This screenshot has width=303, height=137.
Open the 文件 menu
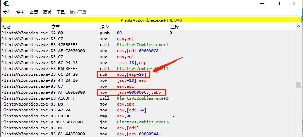tap(7, 13)
